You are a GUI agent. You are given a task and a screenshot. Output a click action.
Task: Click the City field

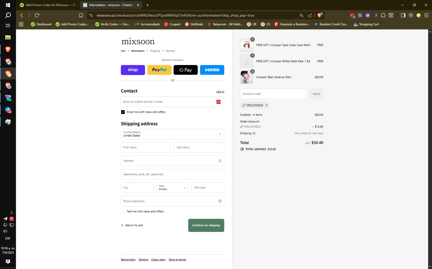(137, 188)
